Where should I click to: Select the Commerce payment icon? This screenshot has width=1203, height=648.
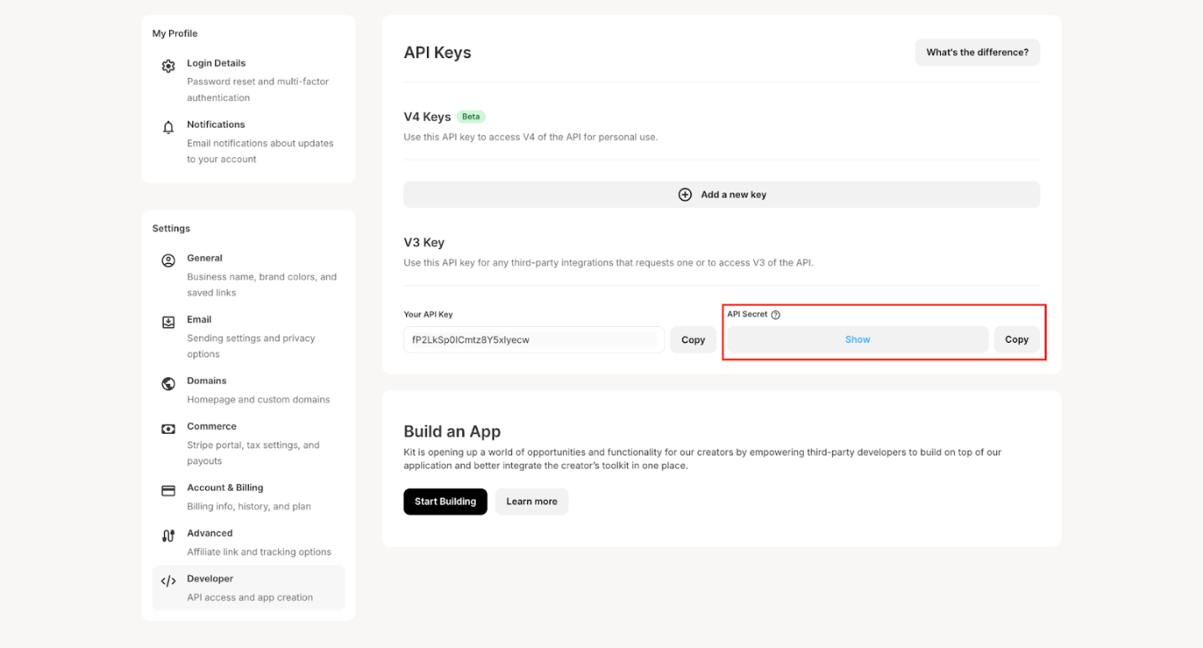tap(168, 427)
